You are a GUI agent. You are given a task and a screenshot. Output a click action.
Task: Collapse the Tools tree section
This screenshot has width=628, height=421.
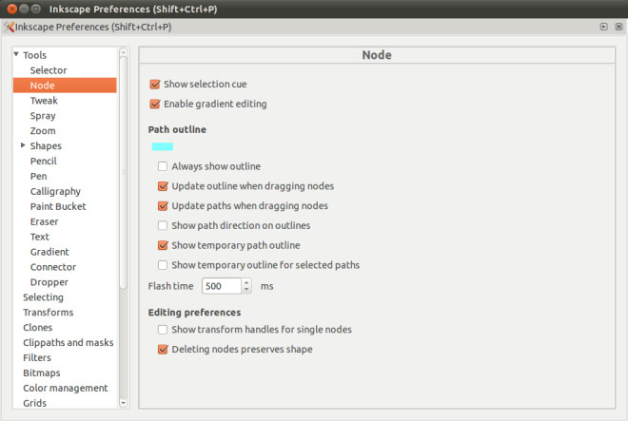[x=16, y=54]
